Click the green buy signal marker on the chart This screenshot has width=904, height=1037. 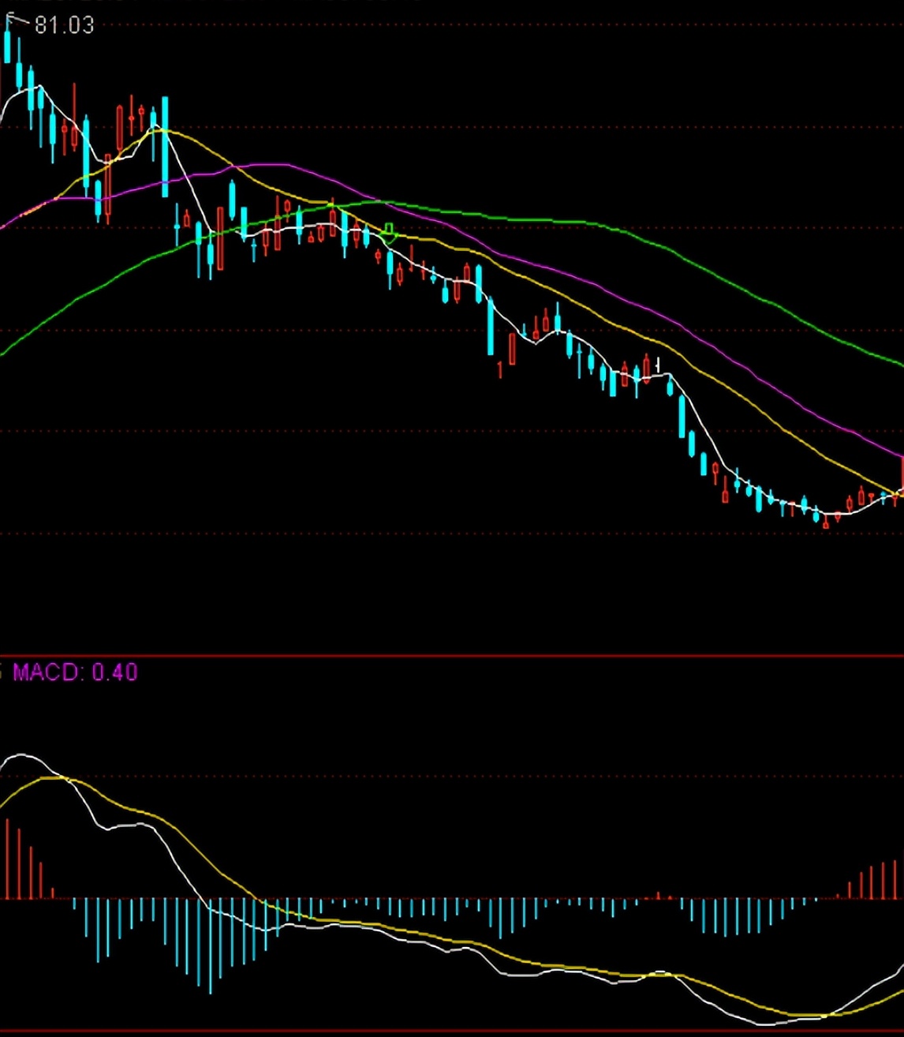point(390,230)
